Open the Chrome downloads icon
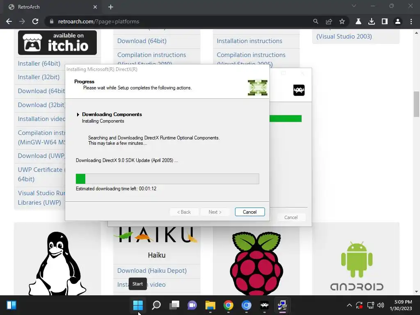 pyautogui.click(x=372, y=21)
